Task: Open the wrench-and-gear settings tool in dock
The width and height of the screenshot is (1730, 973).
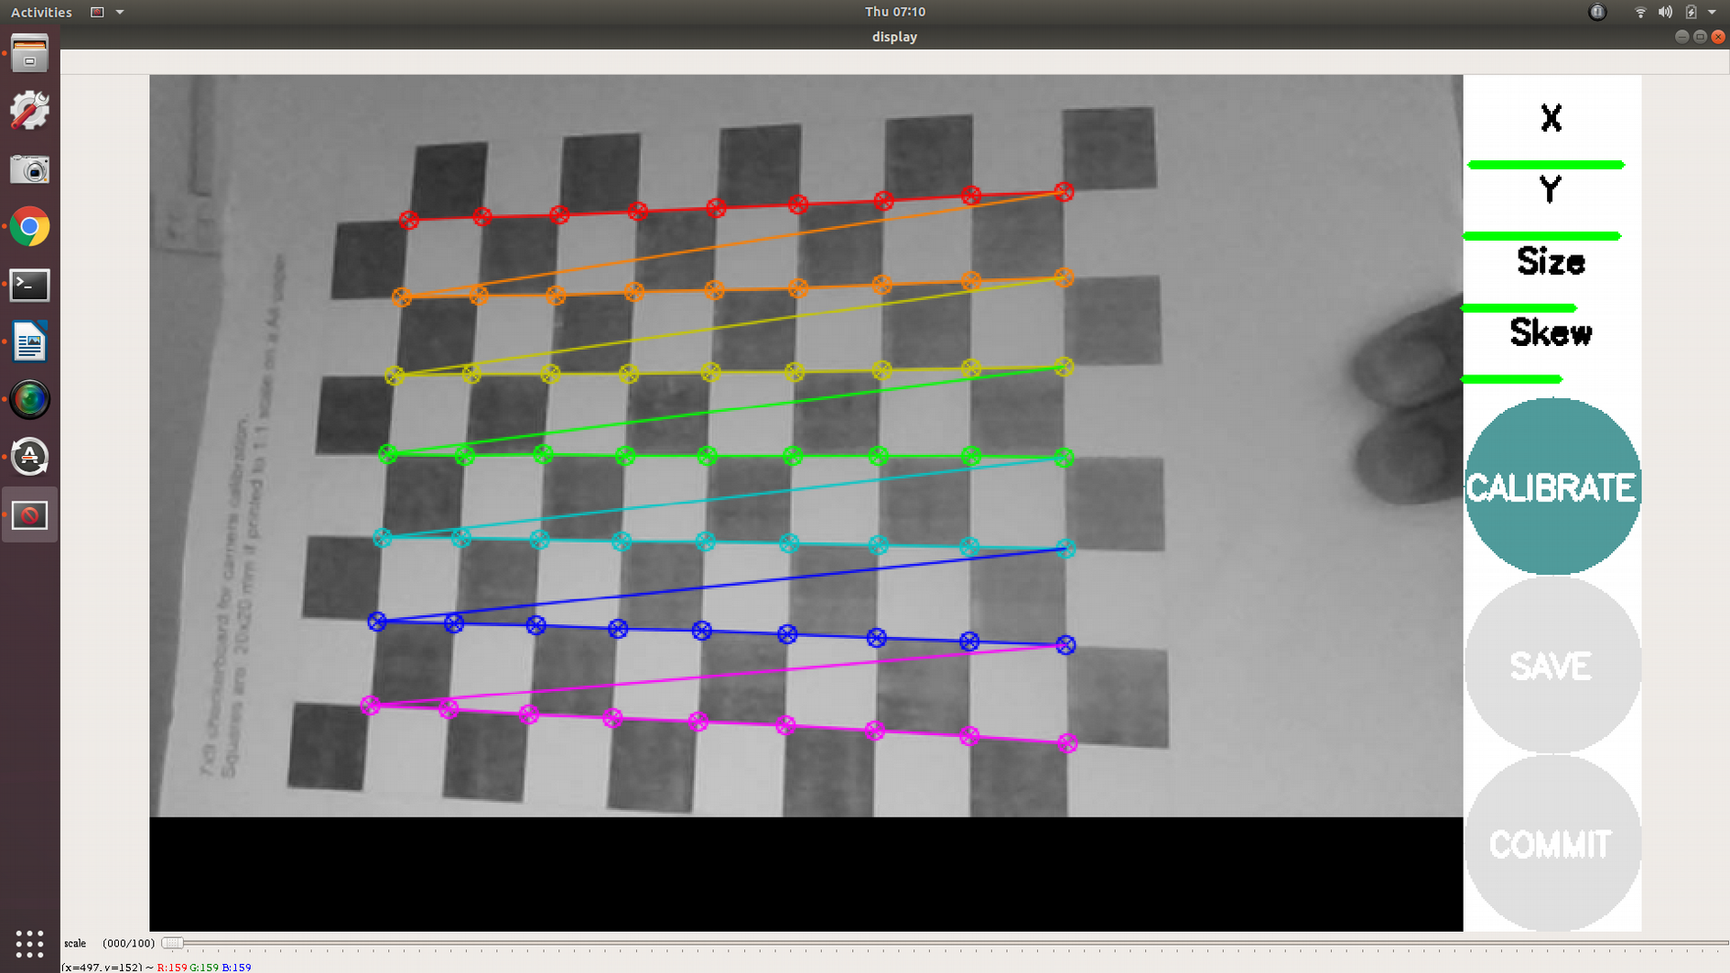Action: click(29, 111)
